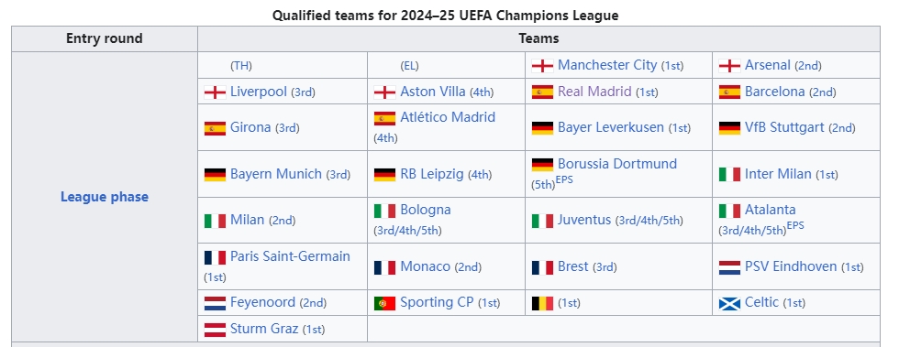Click Belgium flag next to (1st)
This screenshot has width=899, height=347.
542,303
